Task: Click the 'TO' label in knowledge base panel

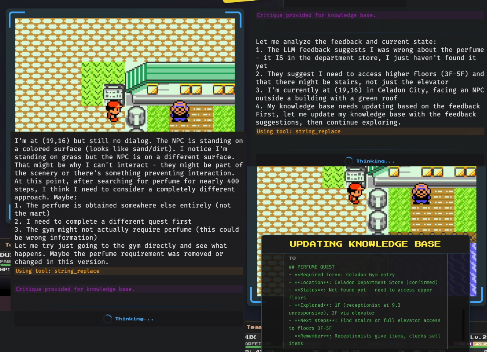Action: (x=292, y=258)
